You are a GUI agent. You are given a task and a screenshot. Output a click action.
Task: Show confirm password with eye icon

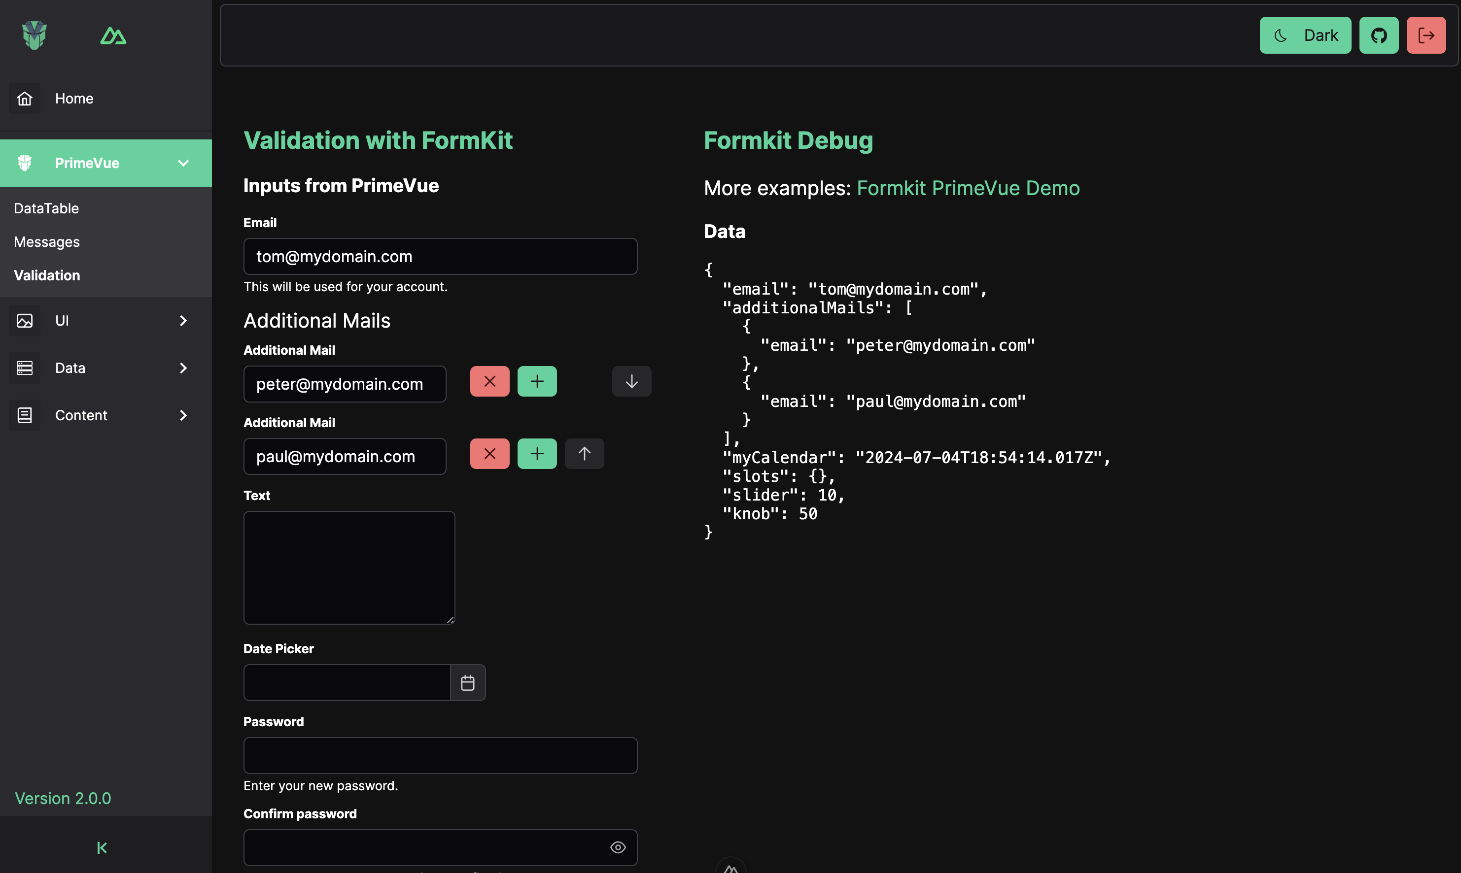click(x=617, y=847)
